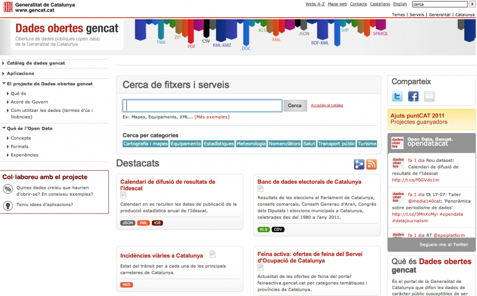
Task: Open Accedeix al catàleg link
Action: (x=327, y=105)
